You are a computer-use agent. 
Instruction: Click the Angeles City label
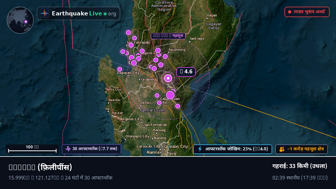click(131, 119)
